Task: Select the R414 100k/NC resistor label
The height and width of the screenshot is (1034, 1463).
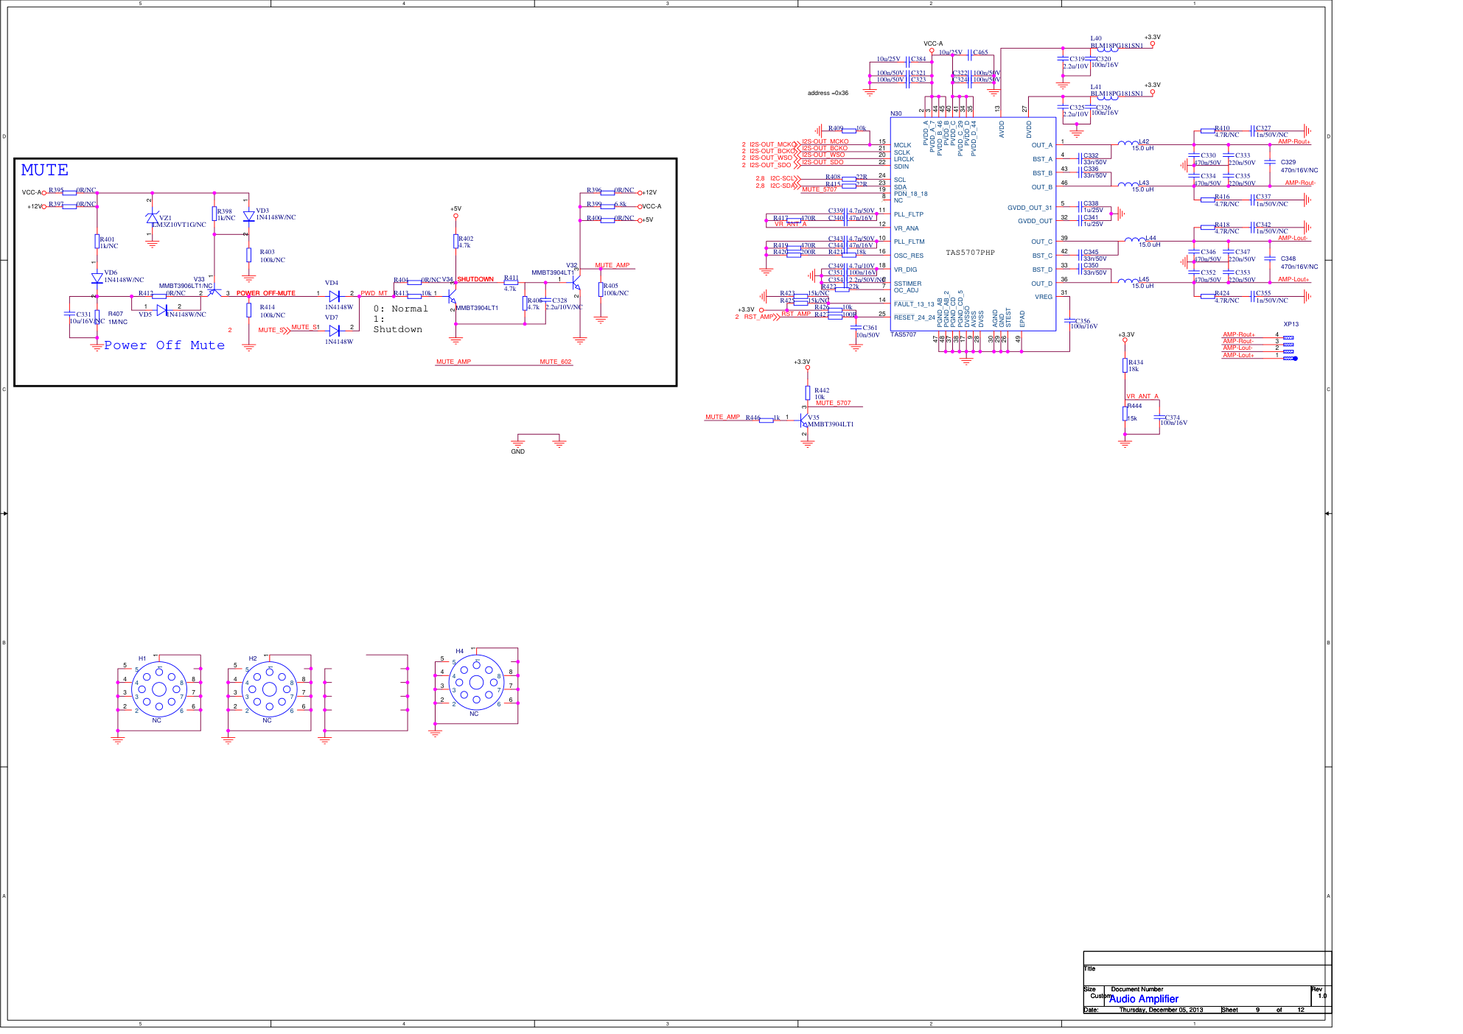Action: pos(272,311)
